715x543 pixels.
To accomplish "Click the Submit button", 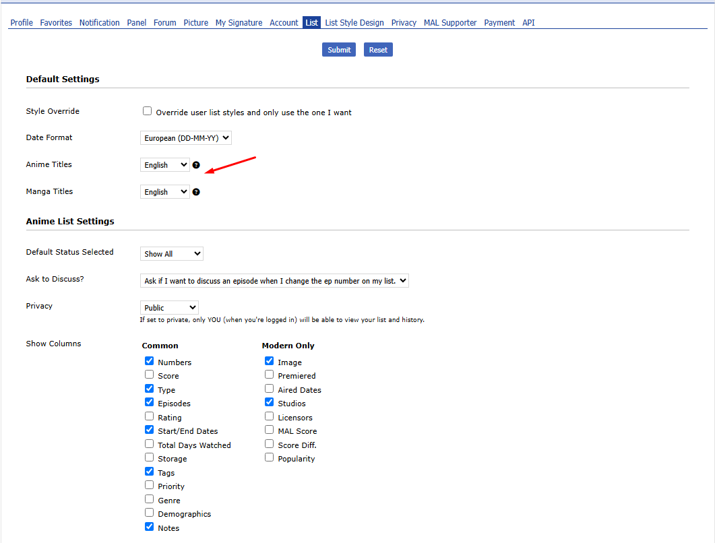I will (339, 50).
